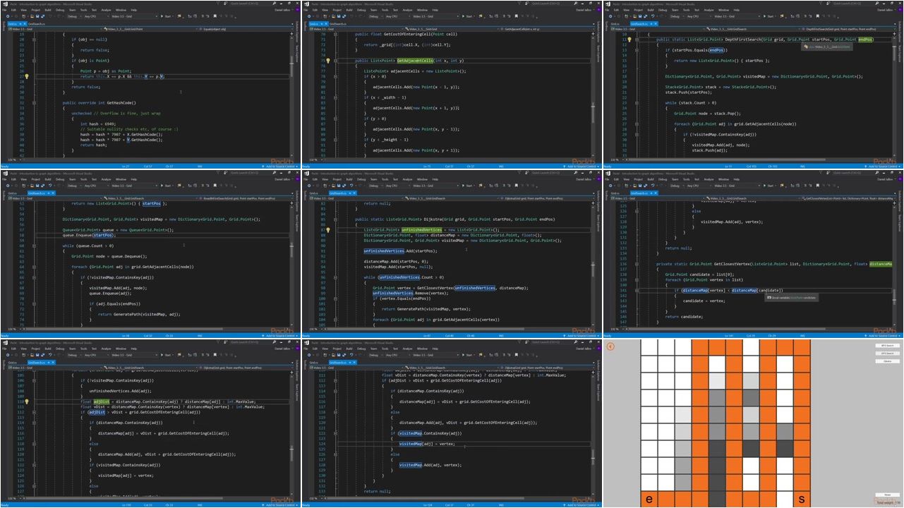Click the quick-actions icon at line 141 in GetClosestVertex window
Screen dimensions: 904x508
tap(629, 290)
